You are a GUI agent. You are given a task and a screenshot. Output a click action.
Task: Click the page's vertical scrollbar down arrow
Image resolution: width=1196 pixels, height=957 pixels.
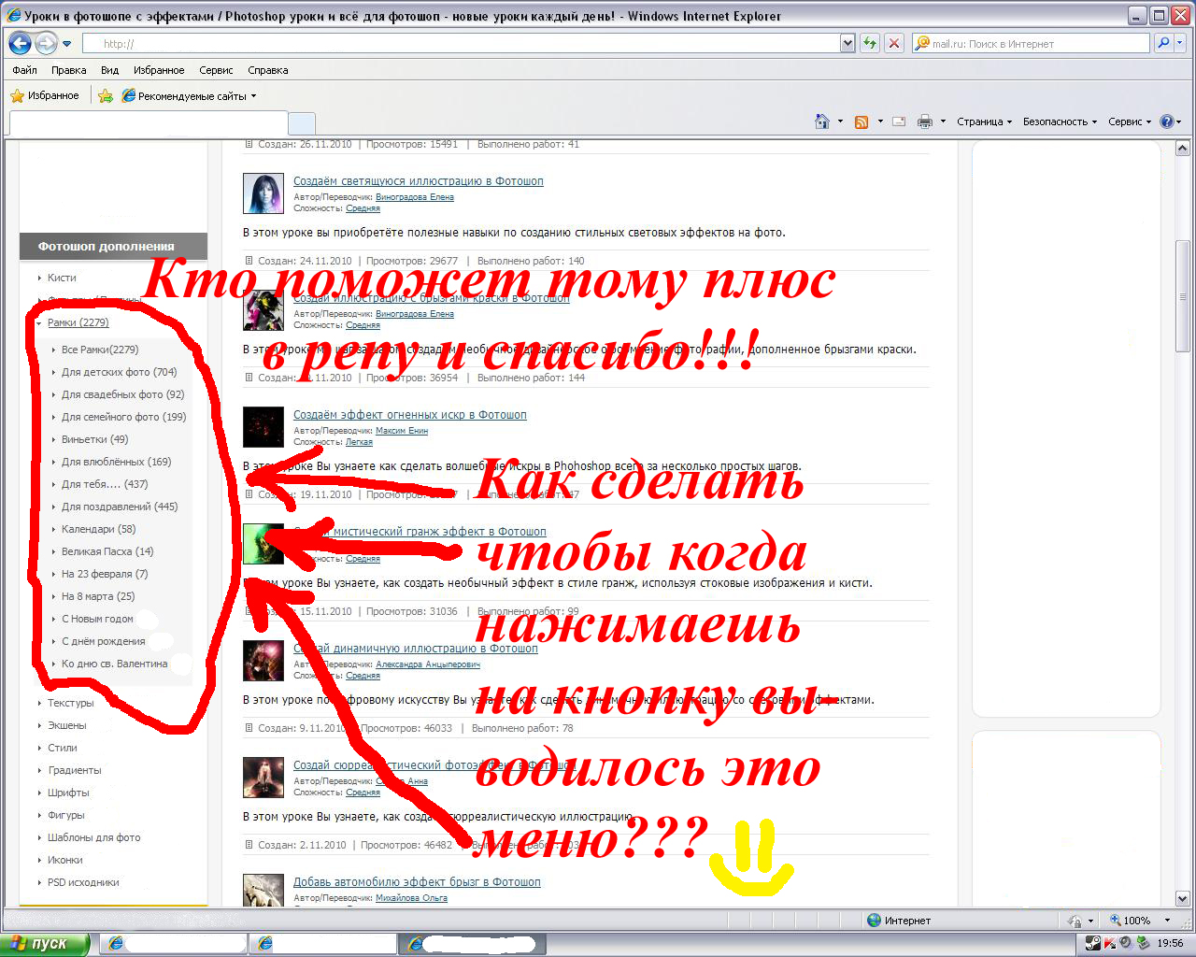pyautogui.click(x=1182, y=899)
